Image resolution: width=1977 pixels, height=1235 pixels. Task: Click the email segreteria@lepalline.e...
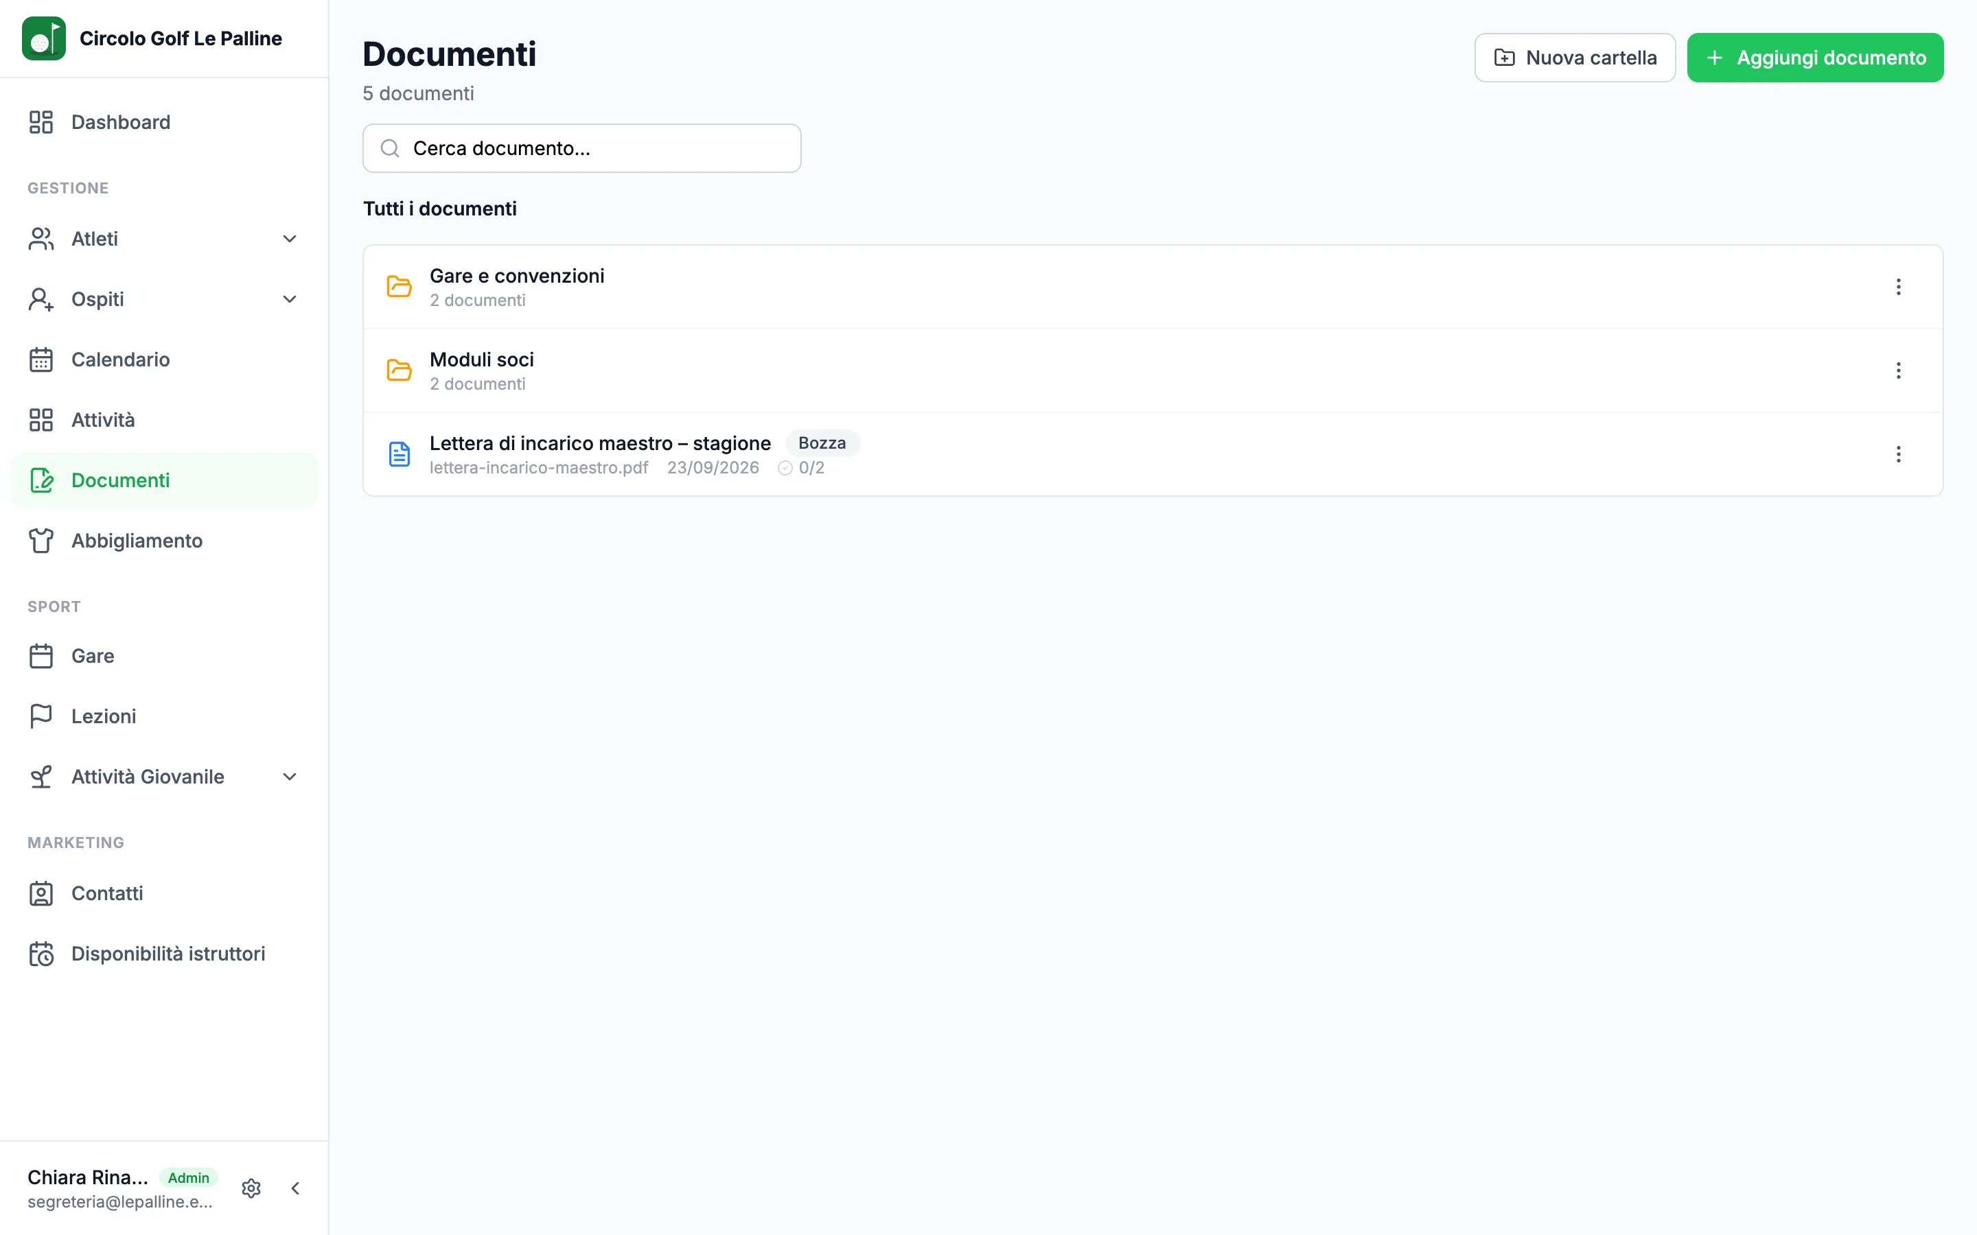[x=119, y=1202]
